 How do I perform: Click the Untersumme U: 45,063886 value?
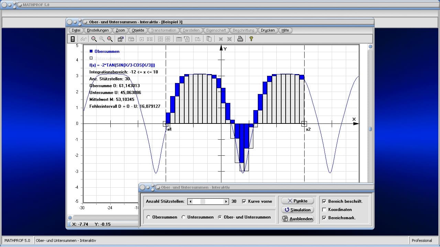(115, 92)
